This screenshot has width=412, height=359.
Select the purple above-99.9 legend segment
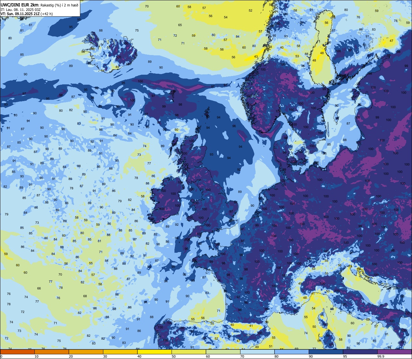pyautogui.click(x=394, y=352)
